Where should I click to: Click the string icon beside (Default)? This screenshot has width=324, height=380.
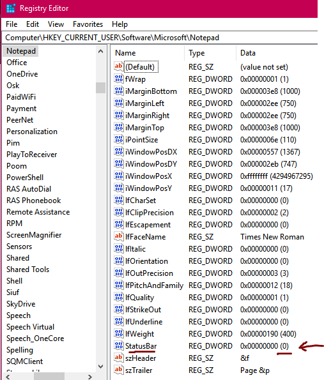click(118, 66)
